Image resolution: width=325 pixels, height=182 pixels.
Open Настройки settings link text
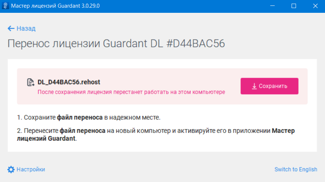tap(31, 169)
